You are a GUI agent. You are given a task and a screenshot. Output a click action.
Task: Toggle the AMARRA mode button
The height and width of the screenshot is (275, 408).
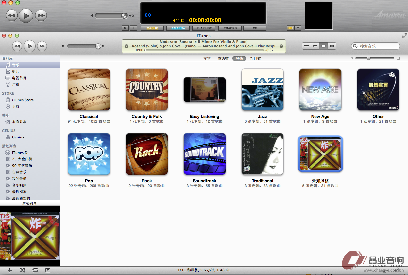click(178, 28)
